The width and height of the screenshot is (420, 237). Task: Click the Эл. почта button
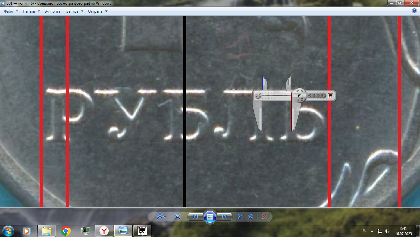click(52, 11)
